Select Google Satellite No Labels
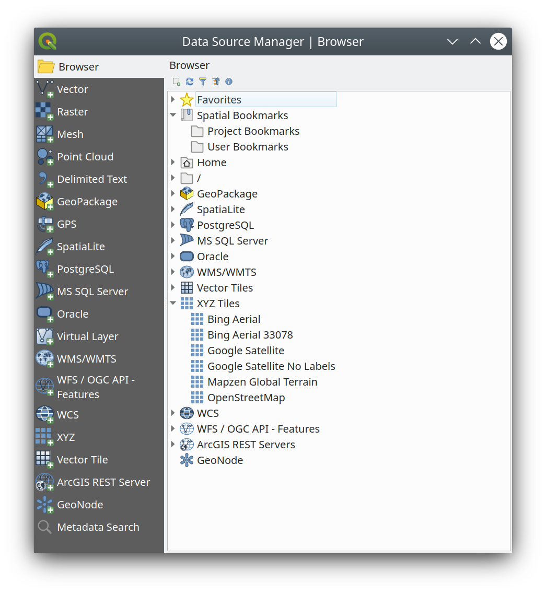 [271, 366]
